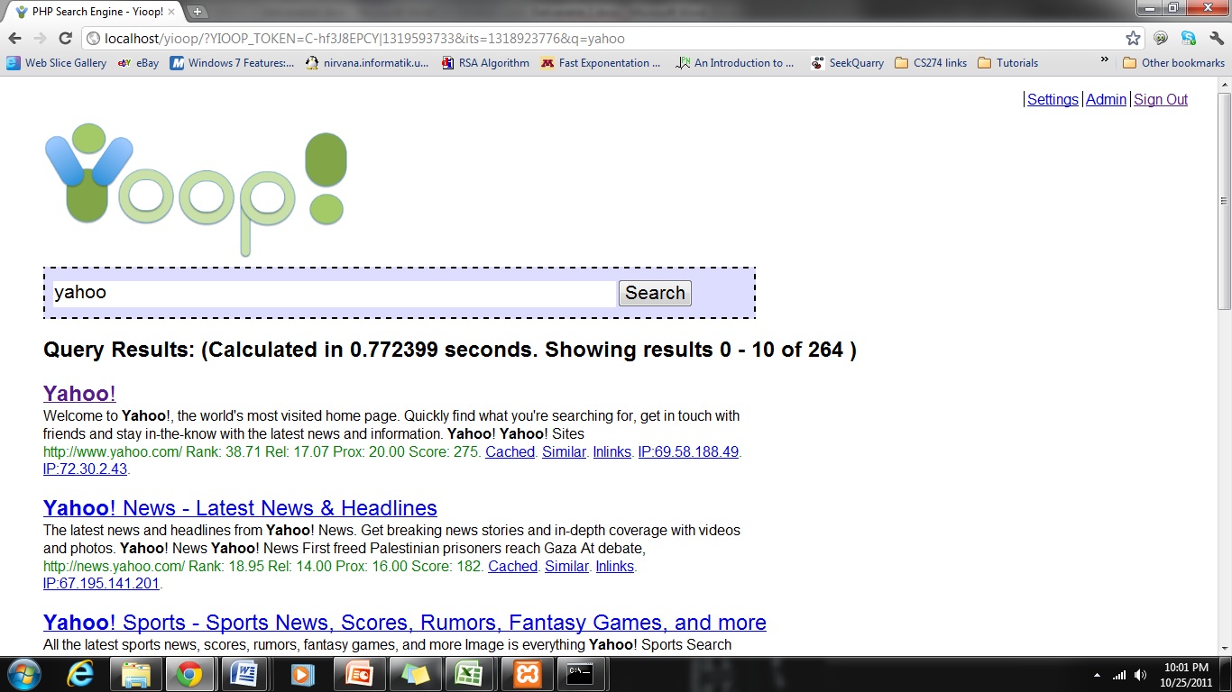Image resolution: width=1232 pixels, height=692 pixels.
Task: Reload the page with refresh icon
Action: tap(65, 38)
